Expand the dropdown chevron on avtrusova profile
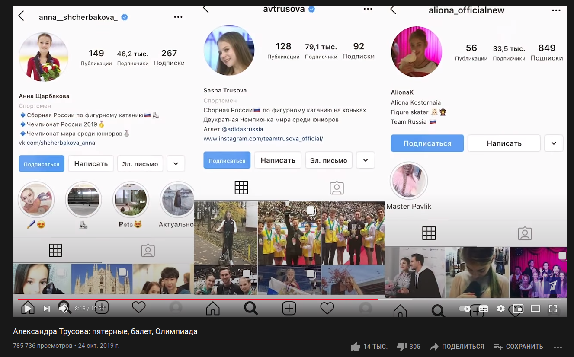This screenshot has width=574, height=357. click(x=366, y=160)
